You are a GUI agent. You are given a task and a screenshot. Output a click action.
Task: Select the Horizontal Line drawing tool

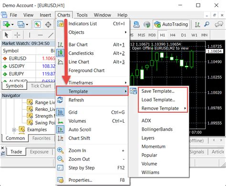(x=40, y=35)
